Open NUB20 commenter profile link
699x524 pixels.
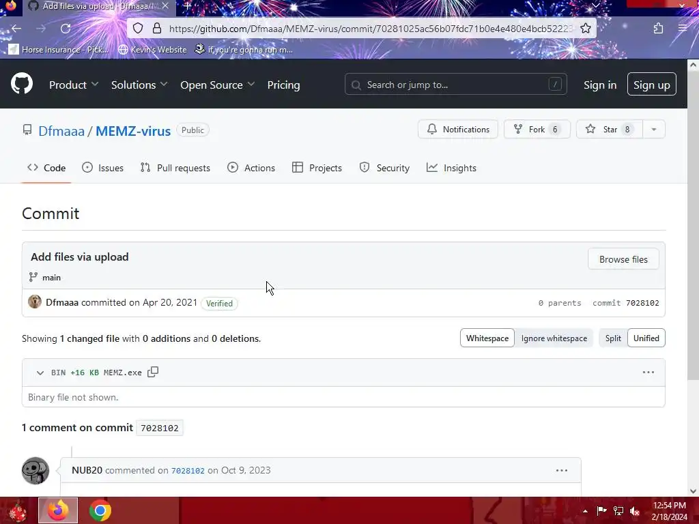87,470
